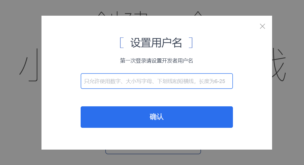Click the outlined button peeking below dialog
The width and height of the screenshot is (304, 165).
coord(153,152)
